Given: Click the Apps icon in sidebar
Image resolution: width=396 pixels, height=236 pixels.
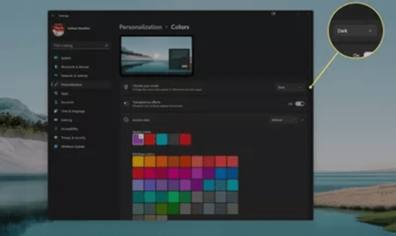Looking at the screenshot, I should coord(56,93).
